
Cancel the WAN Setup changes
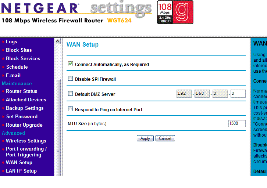tap(165, 138)
